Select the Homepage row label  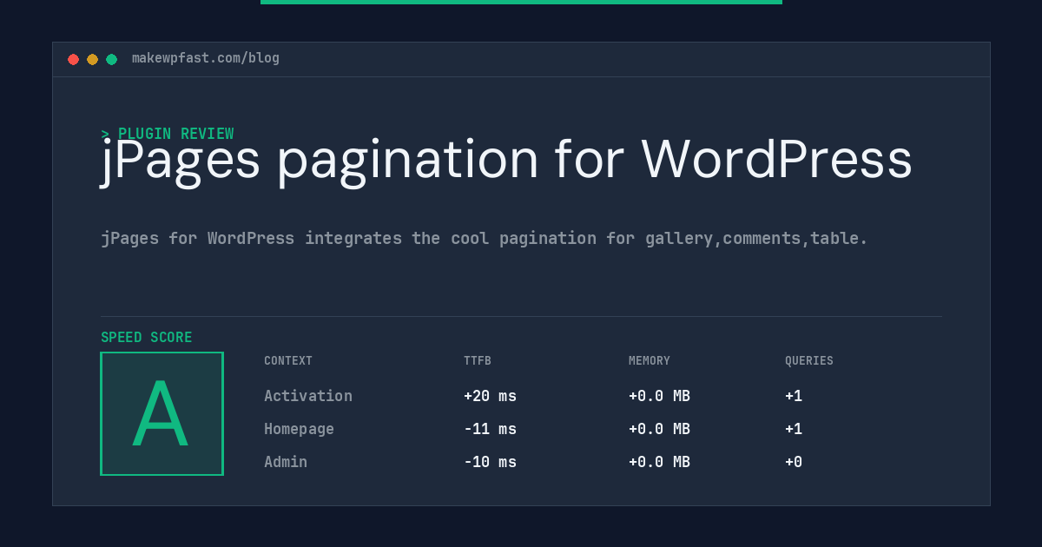[x=299, y=429]
